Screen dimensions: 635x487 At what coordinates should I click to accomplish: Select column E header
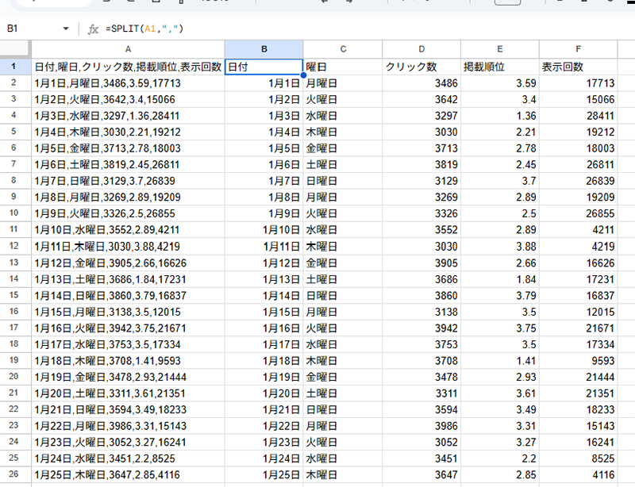499,49
